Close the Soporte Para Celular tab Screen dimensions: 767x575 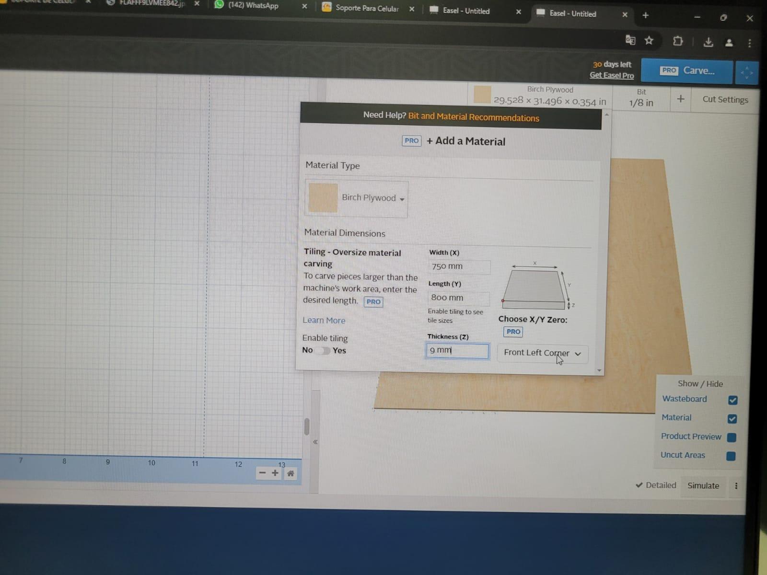pyautogui.click(x=412, y=9)
